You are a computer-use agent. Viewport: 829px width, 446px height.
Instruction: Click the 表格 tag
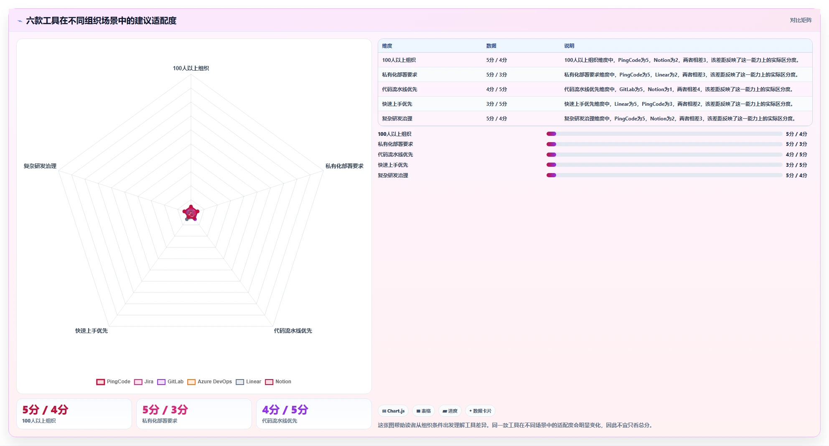423,411
